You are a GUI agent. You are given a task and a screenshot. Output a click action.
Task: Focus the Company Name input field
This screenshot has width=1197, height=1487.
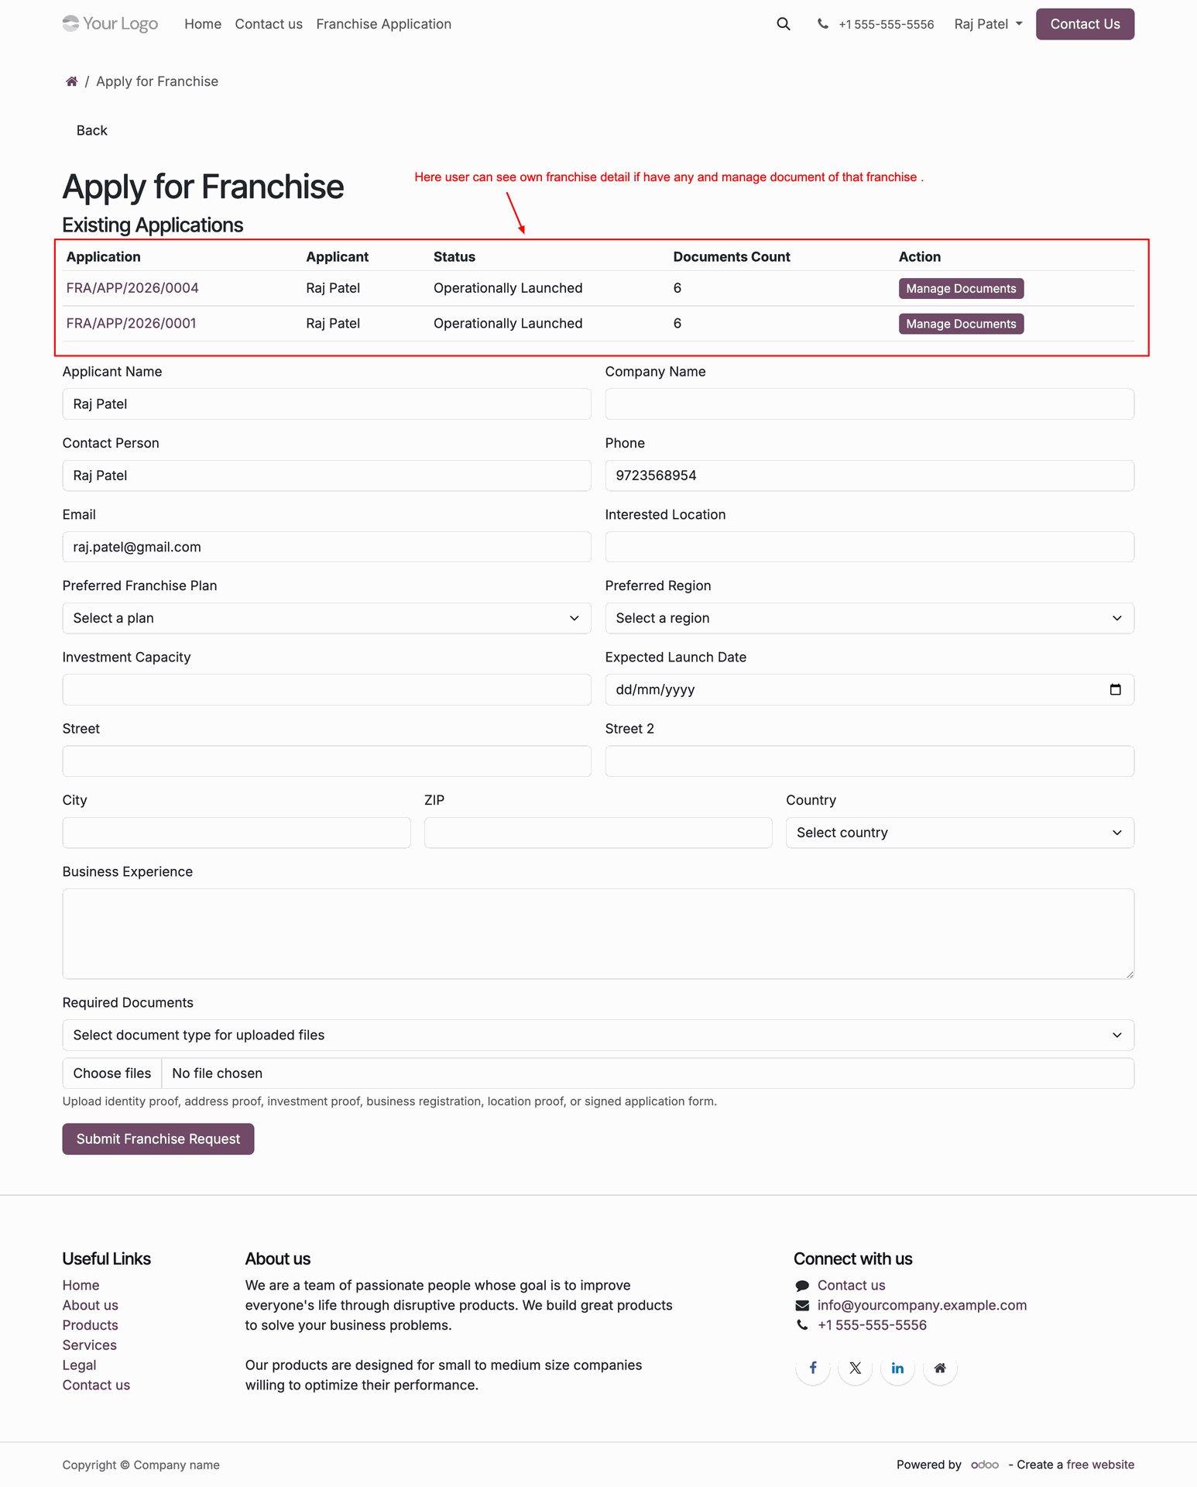(x=869, y=404)
